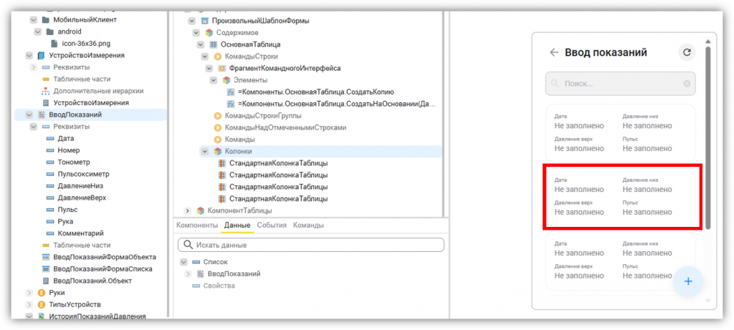Click the refresh icon beside Ввод показаний title

click(x=687, y=52)
